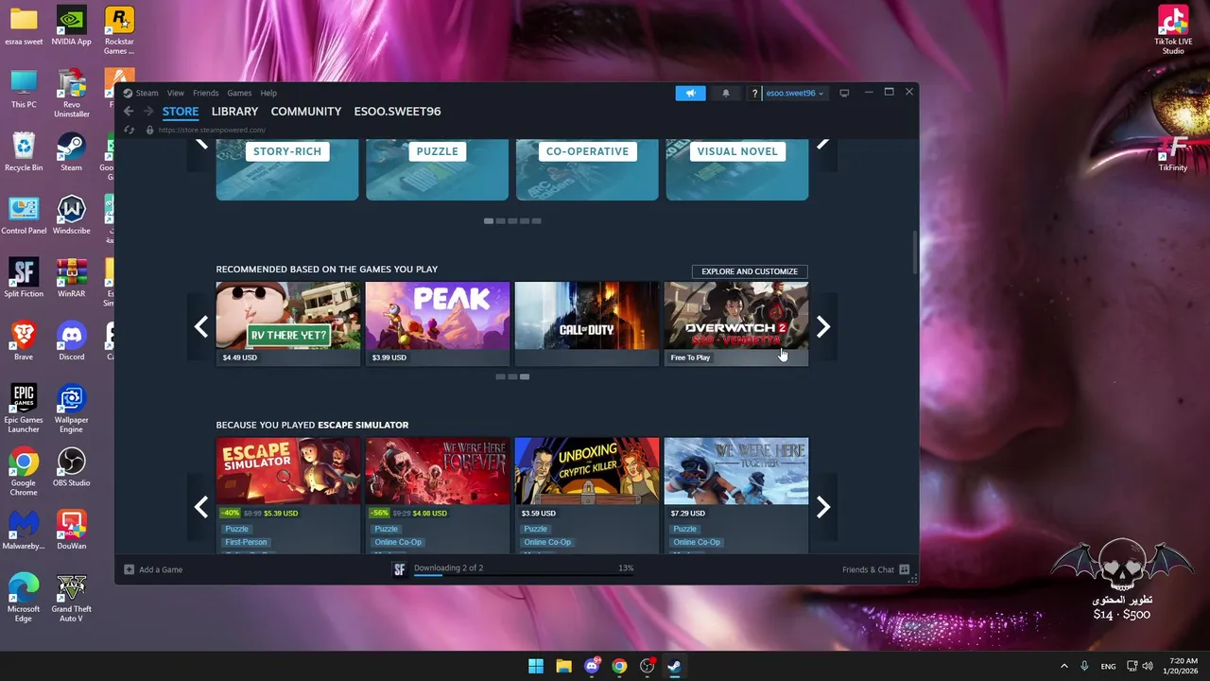Open File Explorer from the taskbar
Screen dimensions: 1210x681
563,666
